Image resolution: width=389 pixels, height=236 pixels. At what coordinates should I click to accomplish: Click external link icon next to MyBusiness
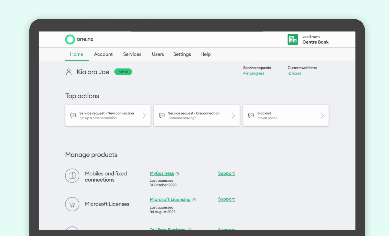[177, 174]
